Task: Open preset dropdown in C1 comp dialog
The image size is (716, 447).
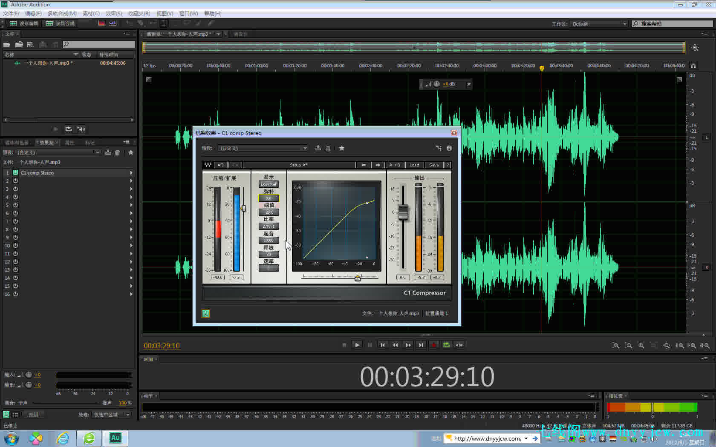Action: (263, 148)
